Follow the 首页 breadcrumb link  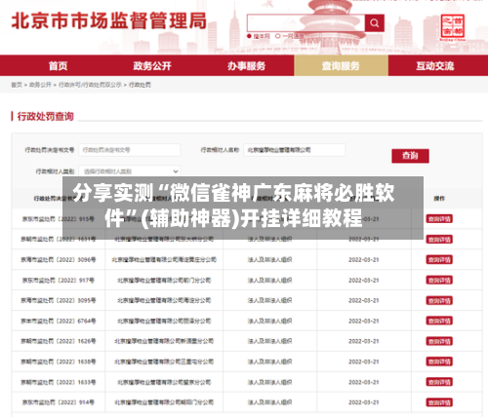17,85
